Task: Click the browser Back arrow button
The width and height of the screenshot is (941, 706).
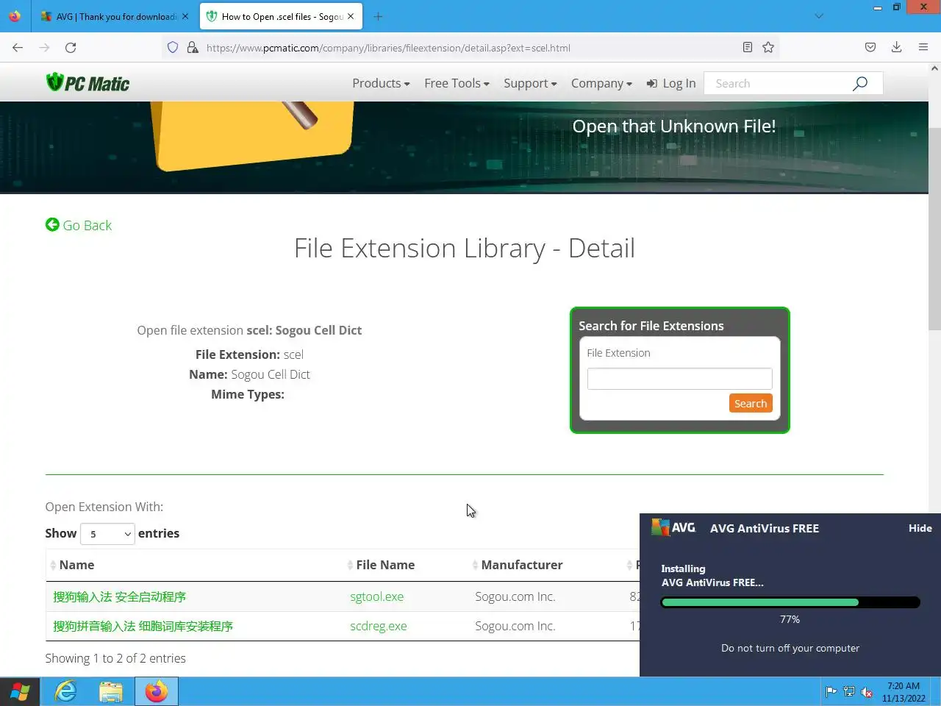Action: [x=18, y=48]
